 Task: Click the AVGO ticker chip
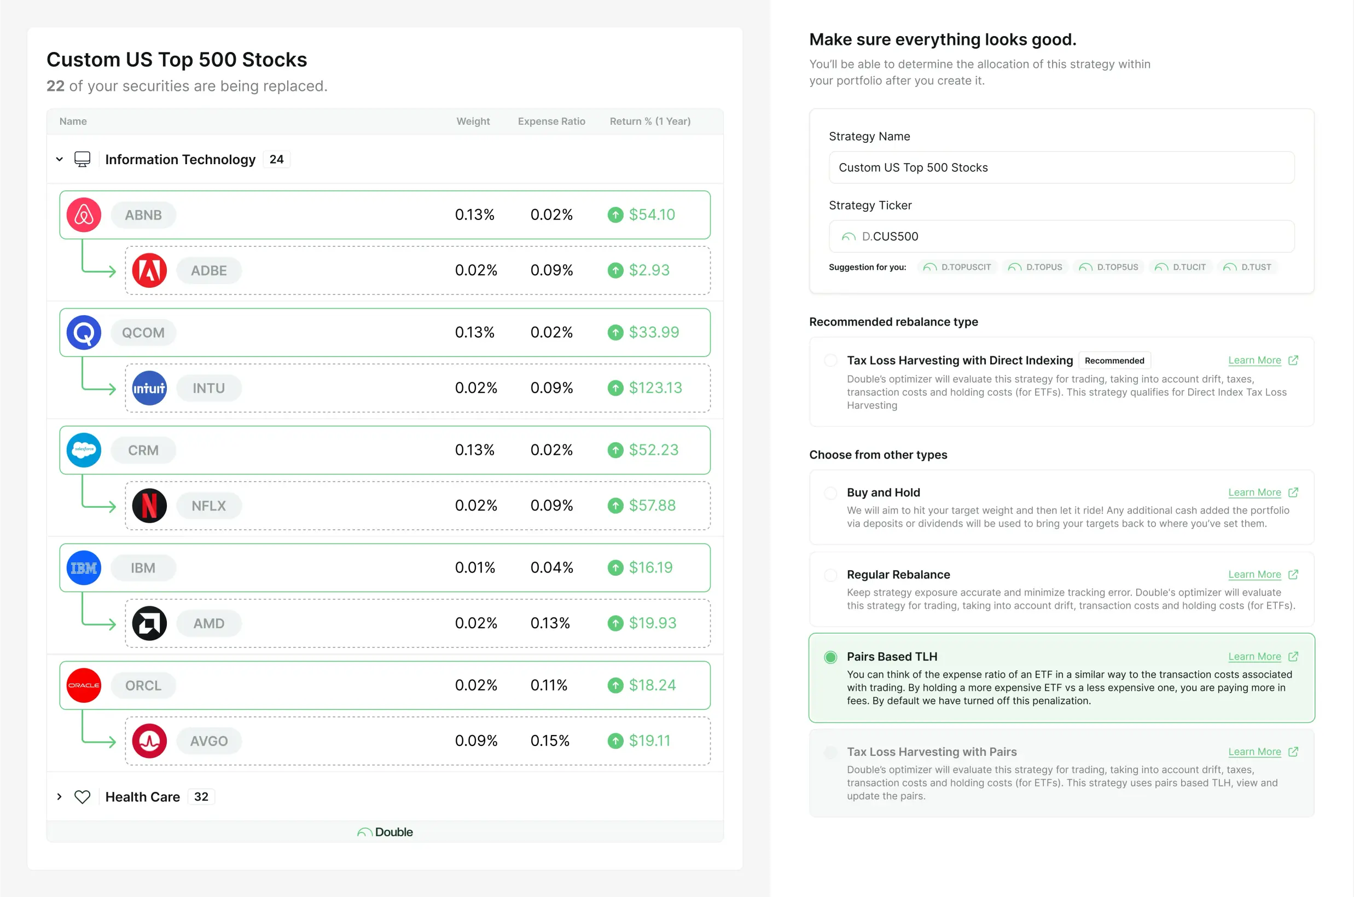coord(208,741)
